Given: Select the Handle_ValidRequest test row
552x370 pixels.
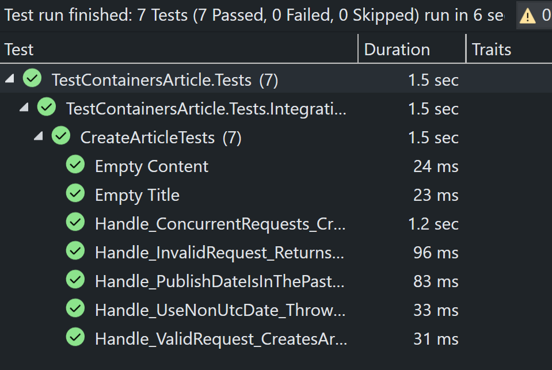Looking at the screenshot, I should coord(220,339).
